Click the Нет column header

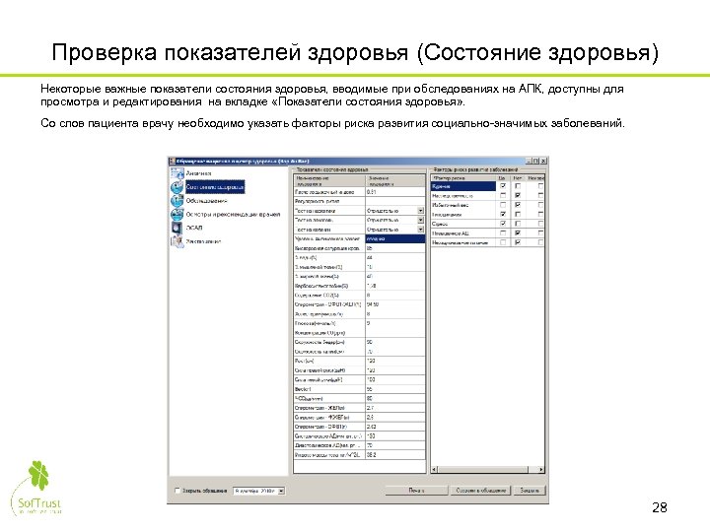518,178
